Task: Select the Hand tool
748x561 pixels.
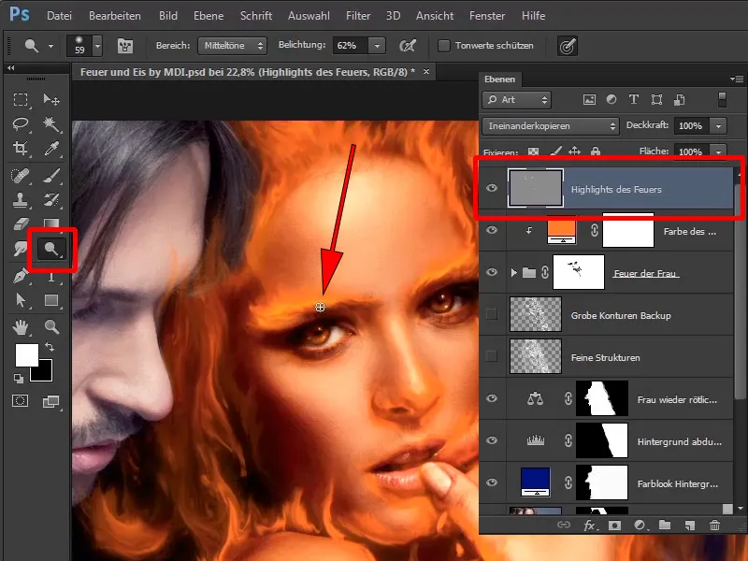Action: click(21, 326)
